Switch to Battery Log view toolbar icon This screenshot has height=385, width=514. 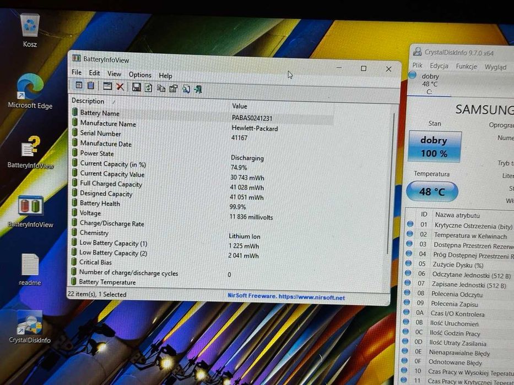pyautogui.click(x=91, y=85)
